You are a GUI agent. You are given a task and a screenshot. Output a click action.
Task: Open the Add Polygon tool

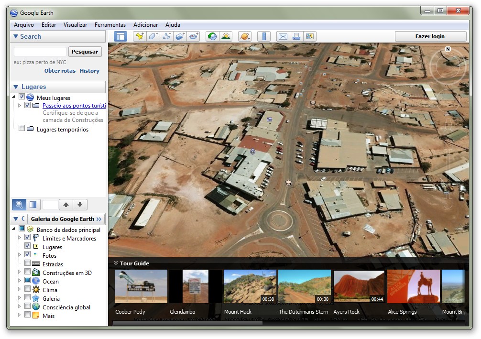point(153,36)
